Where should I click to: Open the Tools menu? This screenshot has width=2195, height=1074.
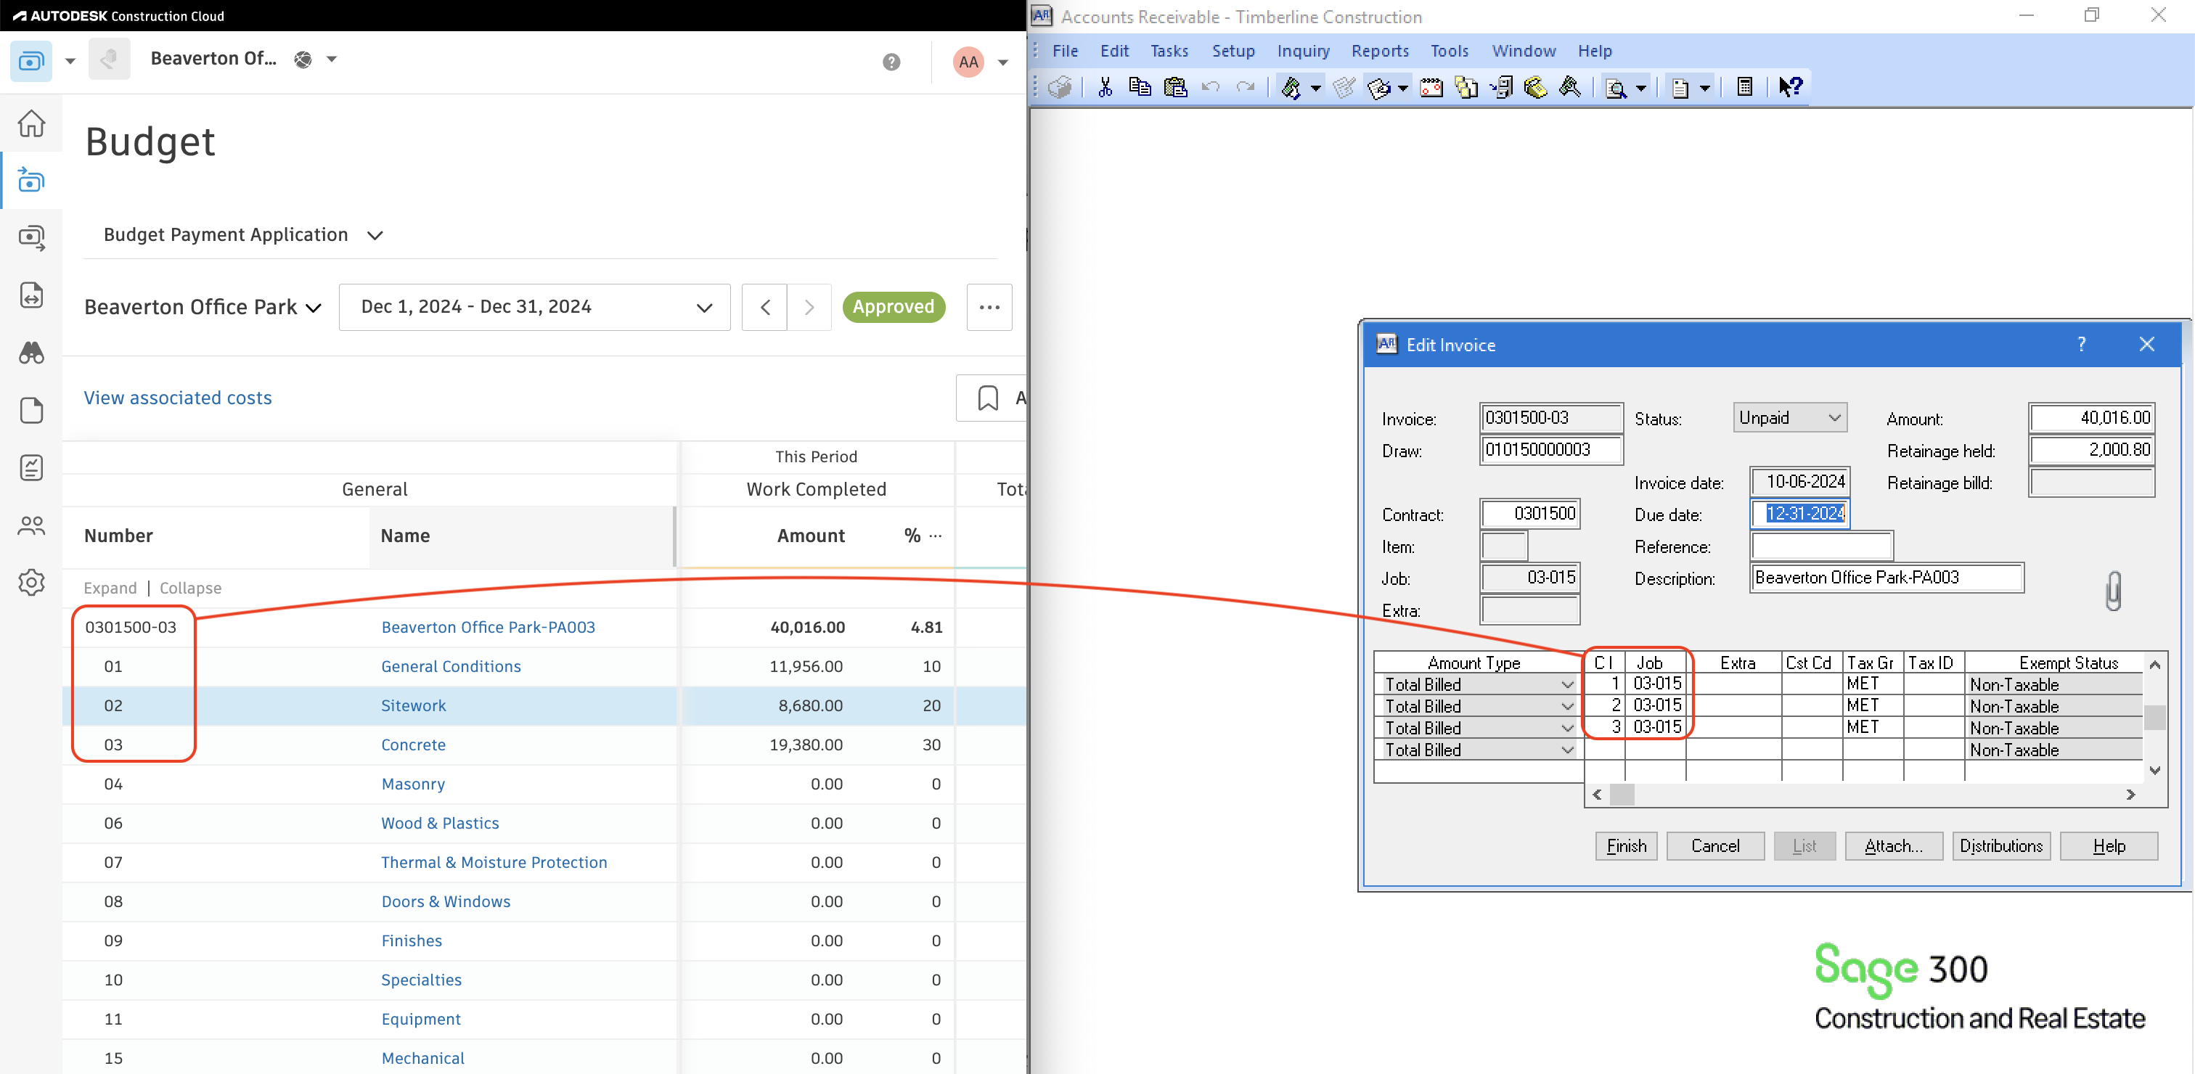coord(1449,51)
